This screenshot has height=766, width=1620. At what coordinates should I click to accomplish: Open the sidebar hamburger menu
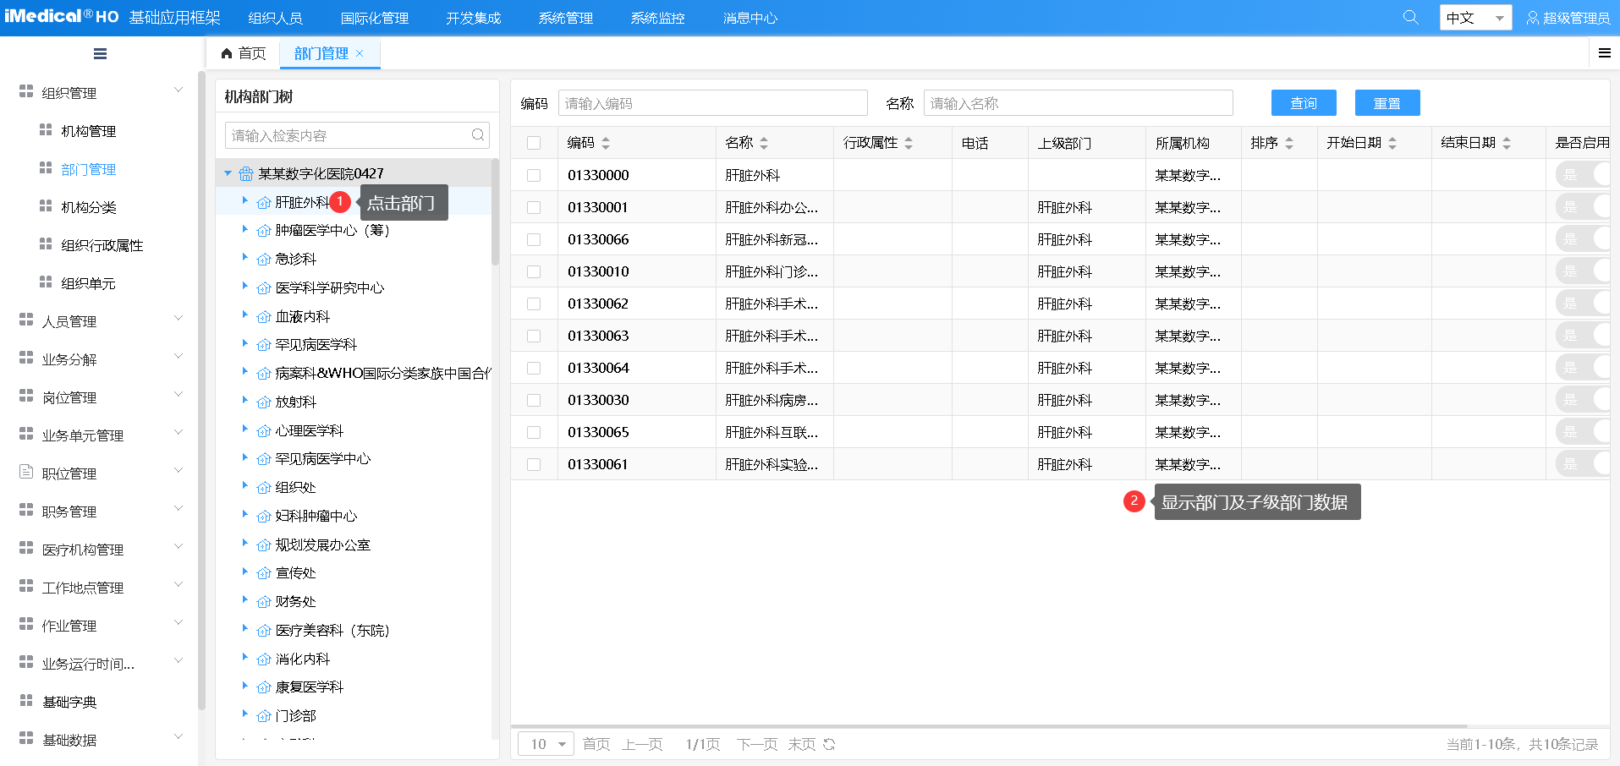click(99, 53)
